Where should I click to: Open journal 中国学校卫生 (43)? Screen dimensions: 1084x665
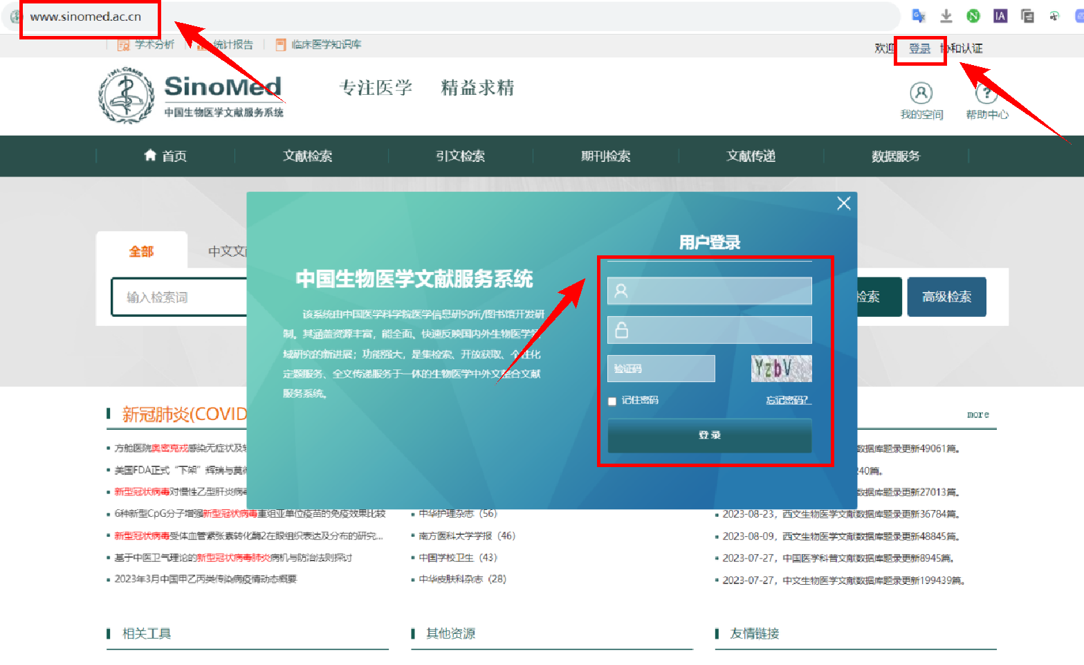pos(458,558)
